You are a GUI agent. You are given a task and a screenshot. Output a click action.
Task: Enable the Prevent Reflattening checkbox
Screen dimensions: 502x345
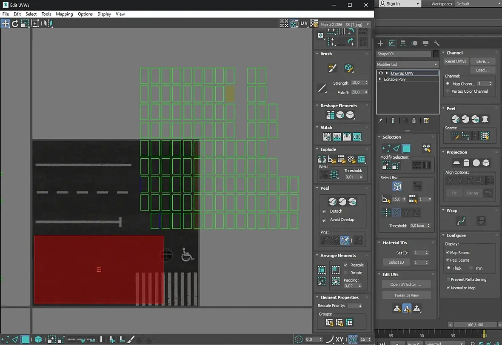[448, 279]
